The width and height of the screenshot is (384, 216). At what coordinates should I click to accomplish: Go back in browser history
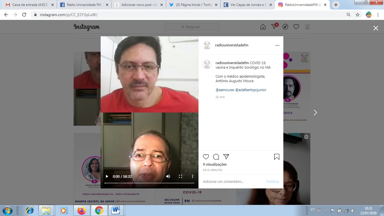tap(6, 15)
